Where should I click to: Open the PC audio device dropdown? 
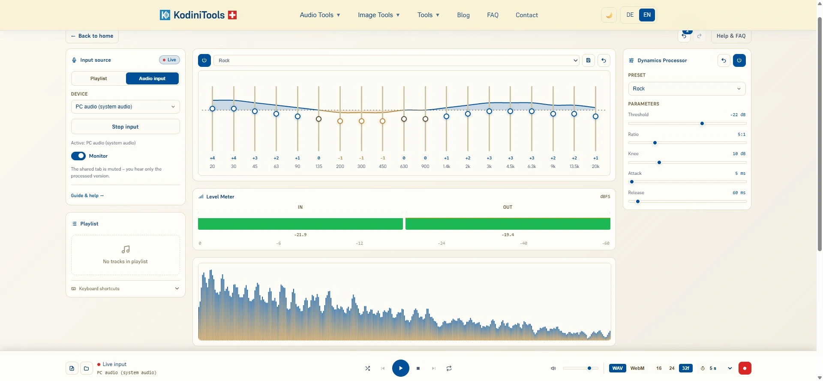[125, 107]
